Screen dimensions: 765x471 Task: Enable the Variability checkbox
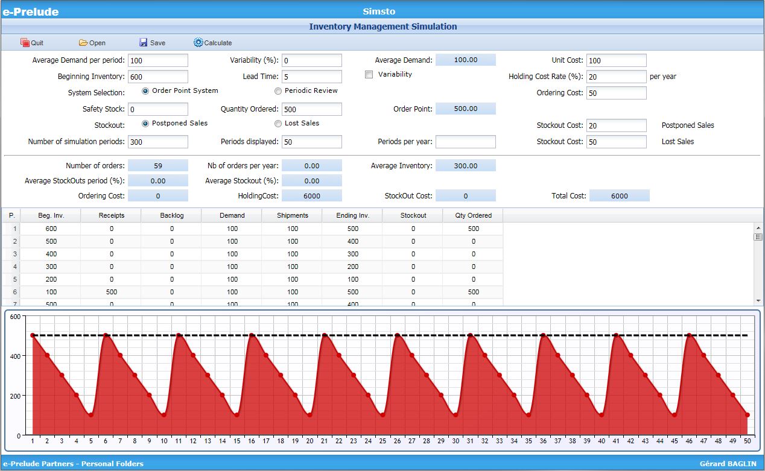point(369,75)
